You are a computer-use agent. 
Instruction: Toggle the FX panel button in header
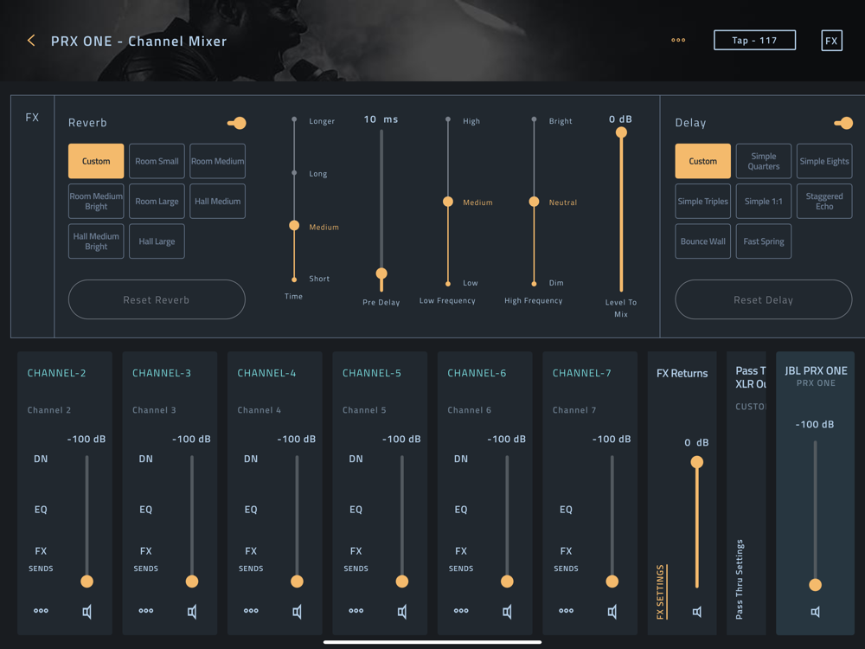tap(831, 41)
